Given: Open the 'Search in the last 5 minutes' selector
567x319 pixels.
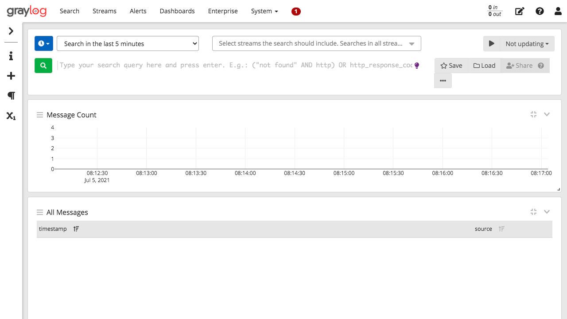Looking at the screenshot, I should coord(128,43).
